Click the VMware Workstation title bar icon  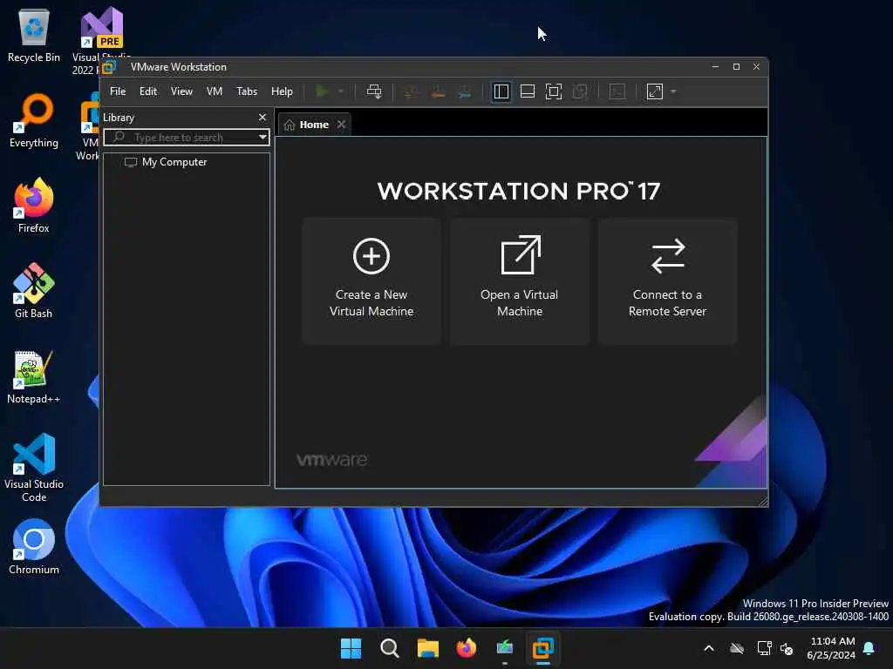109,67
